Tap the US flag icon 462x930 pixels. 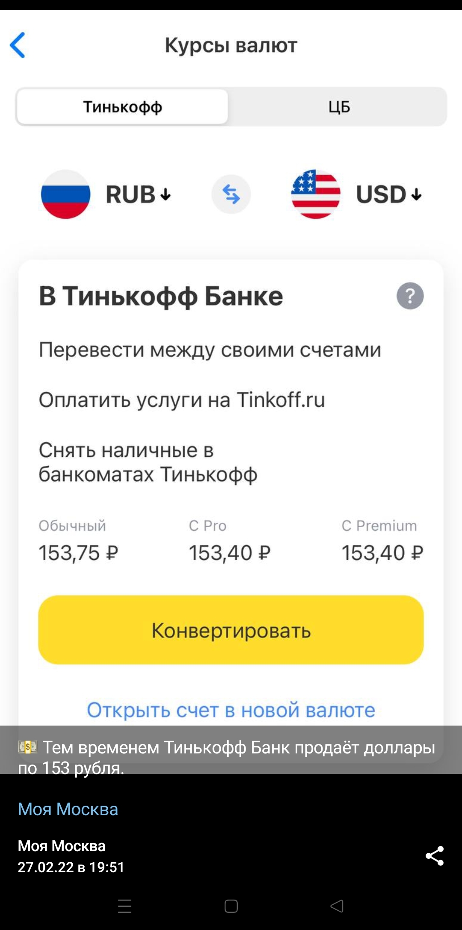(x=316, y=194)
